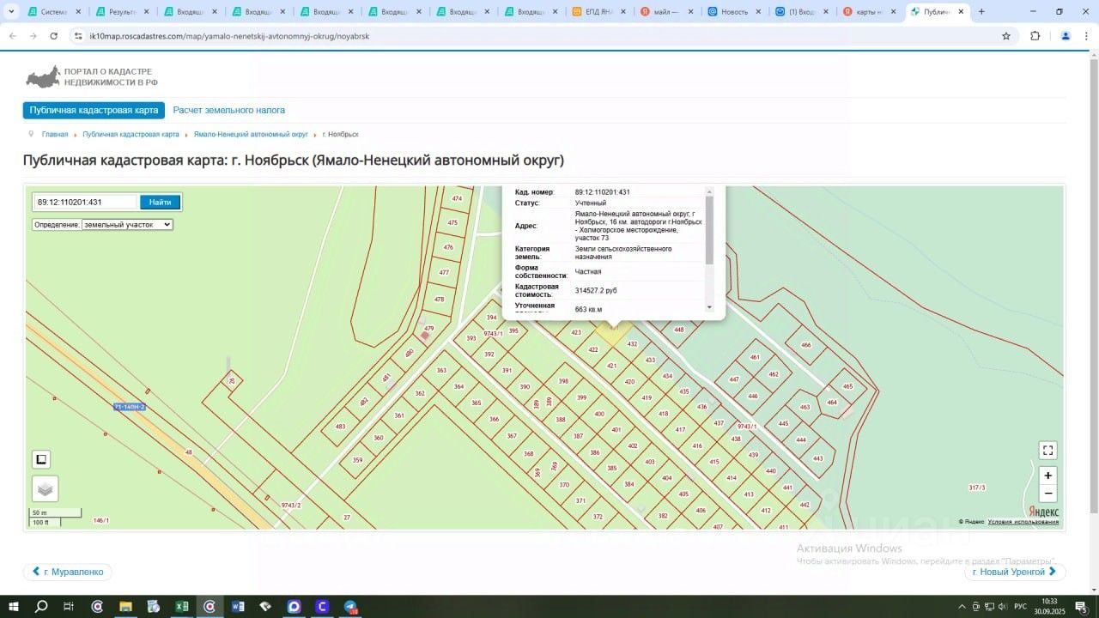The width and height of the screenshot is (1099, 618).
Task: Open Excel from the taskbar
Action: [x=182, y=606]
